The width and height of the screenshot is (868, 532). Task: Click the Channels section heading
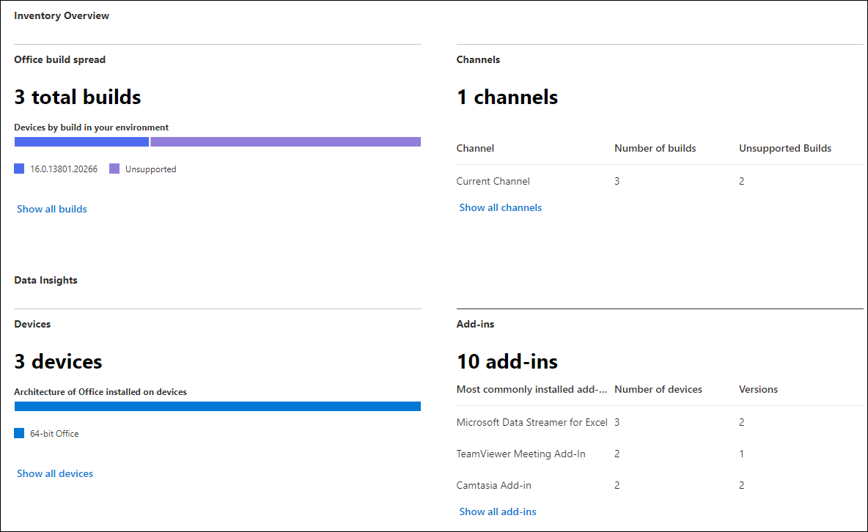pos(478,59)
